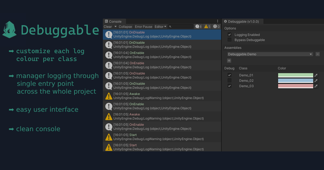This screenshot has width=324, height=170.
Task: Click the eyedropper next to Demo_03's color
Action: tap(316, 86)
